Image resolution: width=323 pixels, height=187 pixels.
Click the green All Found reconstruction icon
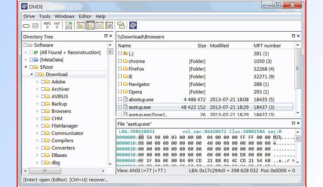[x=36, y=52]
